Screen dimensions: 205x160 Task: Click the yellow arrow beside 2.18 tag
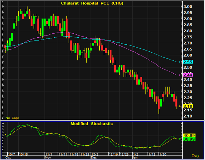click(x=180, y=107)
